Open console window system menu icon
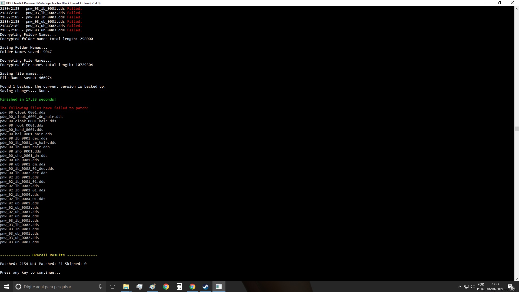Image resolution: width=519 pixels, height=292 pixels. point(3,3)
